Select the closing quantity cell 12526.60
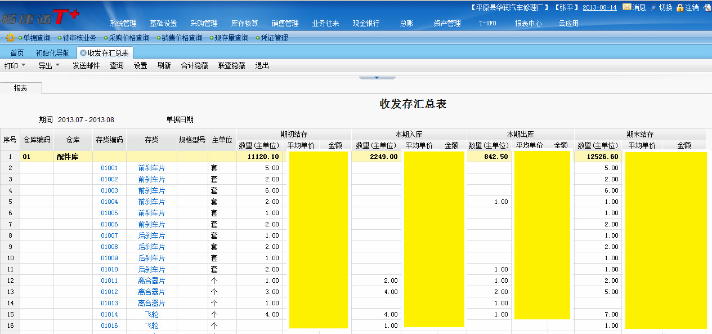Viewport: 712px width, 334px height. pyautogui.click(x=597, y=157)
